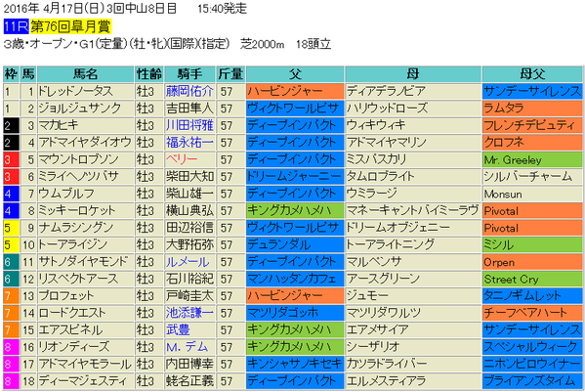Select horse name マウントロブソン
585x392 pixels.
(79, 159)
